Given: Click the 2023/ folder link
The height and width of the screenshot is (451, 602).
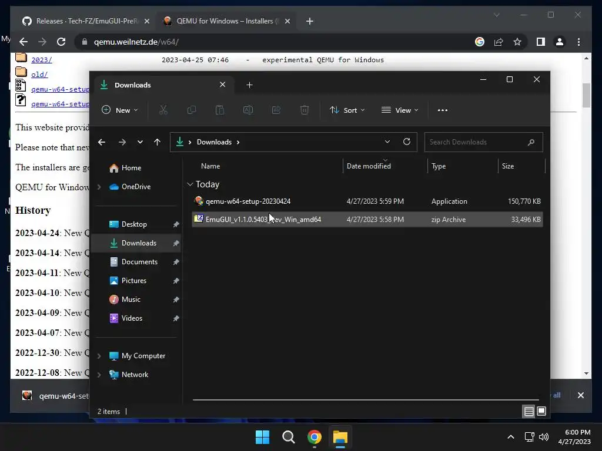Looking at the screenshot, I should click(42, 60).
